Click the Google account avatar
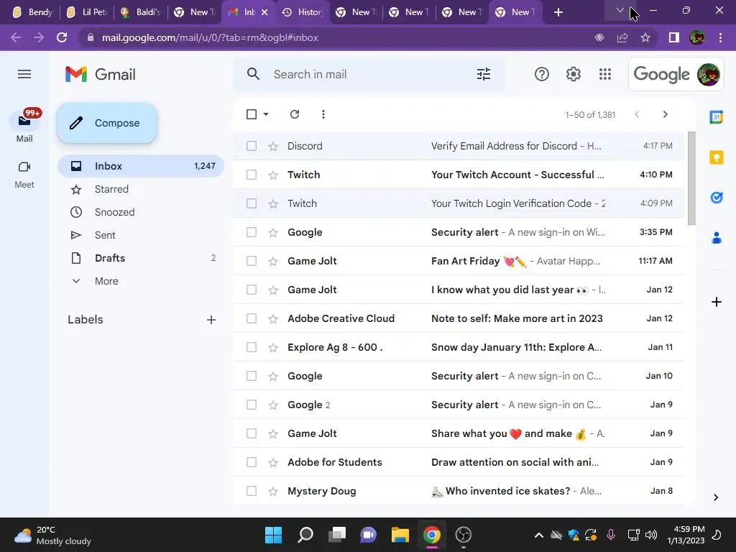The height and width of the screenshot is (552, 736). click(x=708, y=74)
